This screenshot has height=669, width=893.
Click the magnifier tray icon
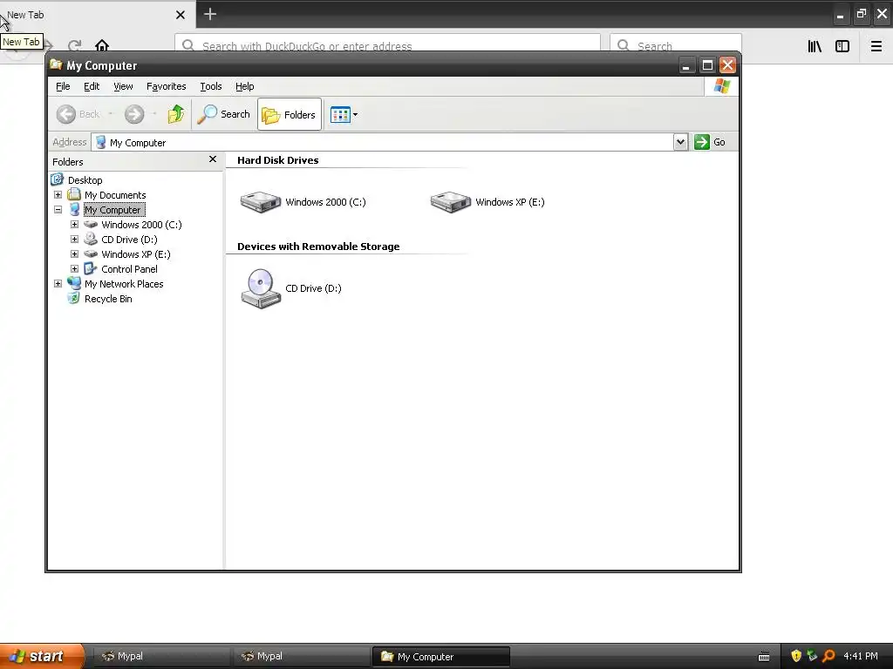click(828, 656)
